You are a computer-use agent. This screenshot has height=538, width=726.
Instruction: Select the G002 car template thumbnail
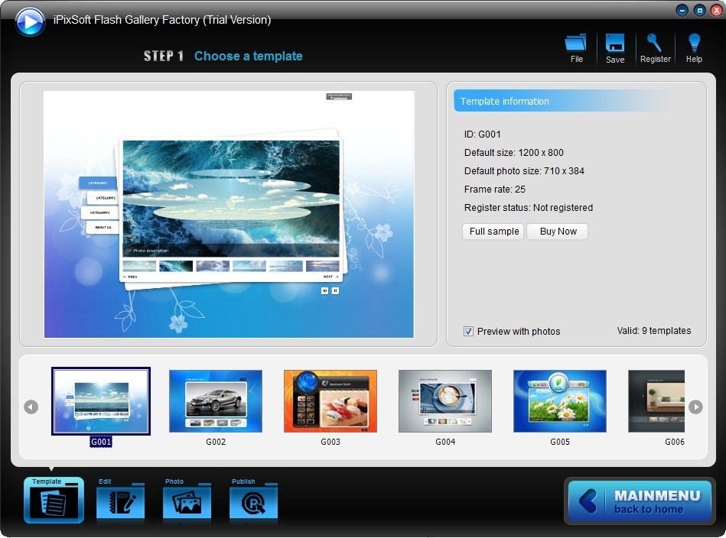[215, 400]
